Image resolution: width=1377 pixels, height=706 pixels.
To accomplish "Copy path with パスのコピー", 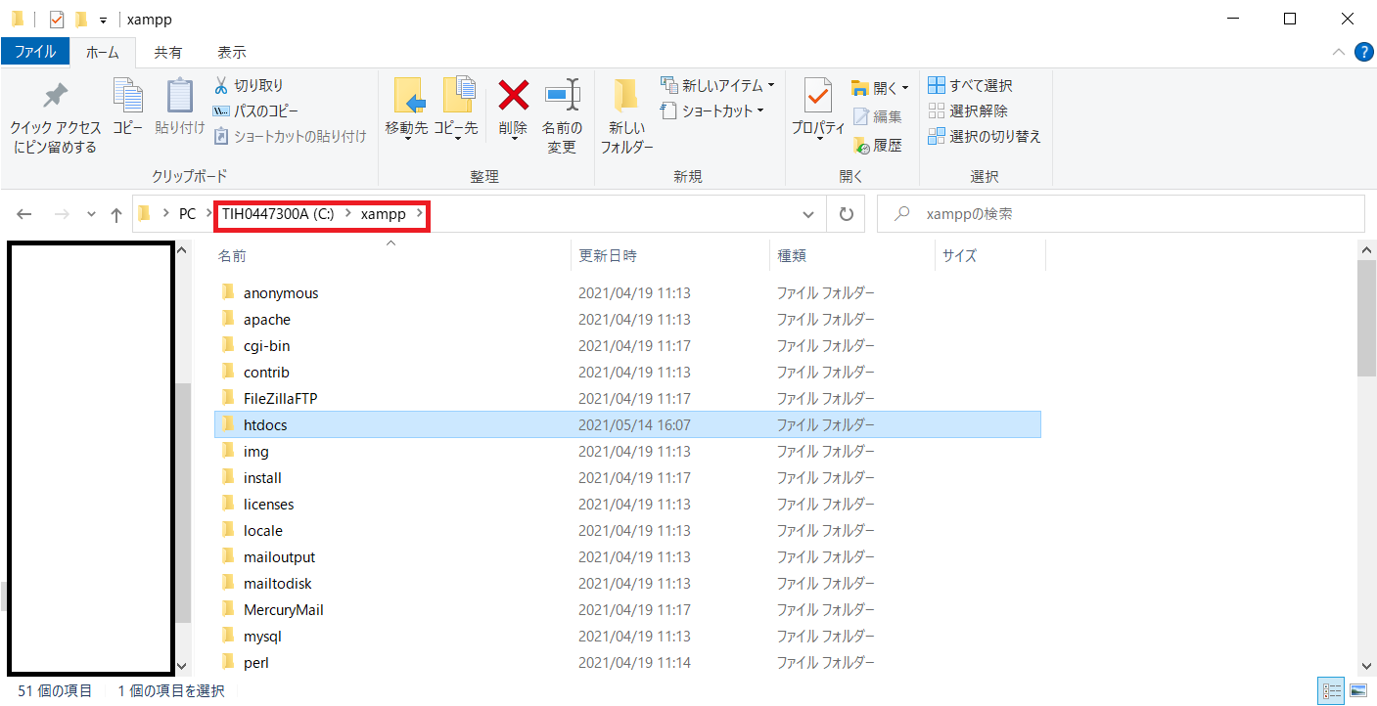I will tap(255, 110).
